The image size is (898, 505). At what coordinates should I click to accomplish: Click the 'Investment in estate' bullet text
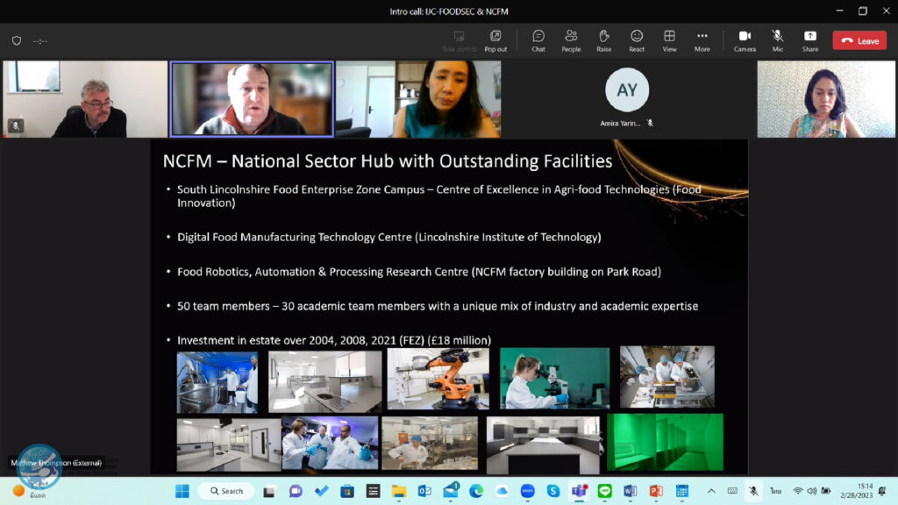coord(334,341)
